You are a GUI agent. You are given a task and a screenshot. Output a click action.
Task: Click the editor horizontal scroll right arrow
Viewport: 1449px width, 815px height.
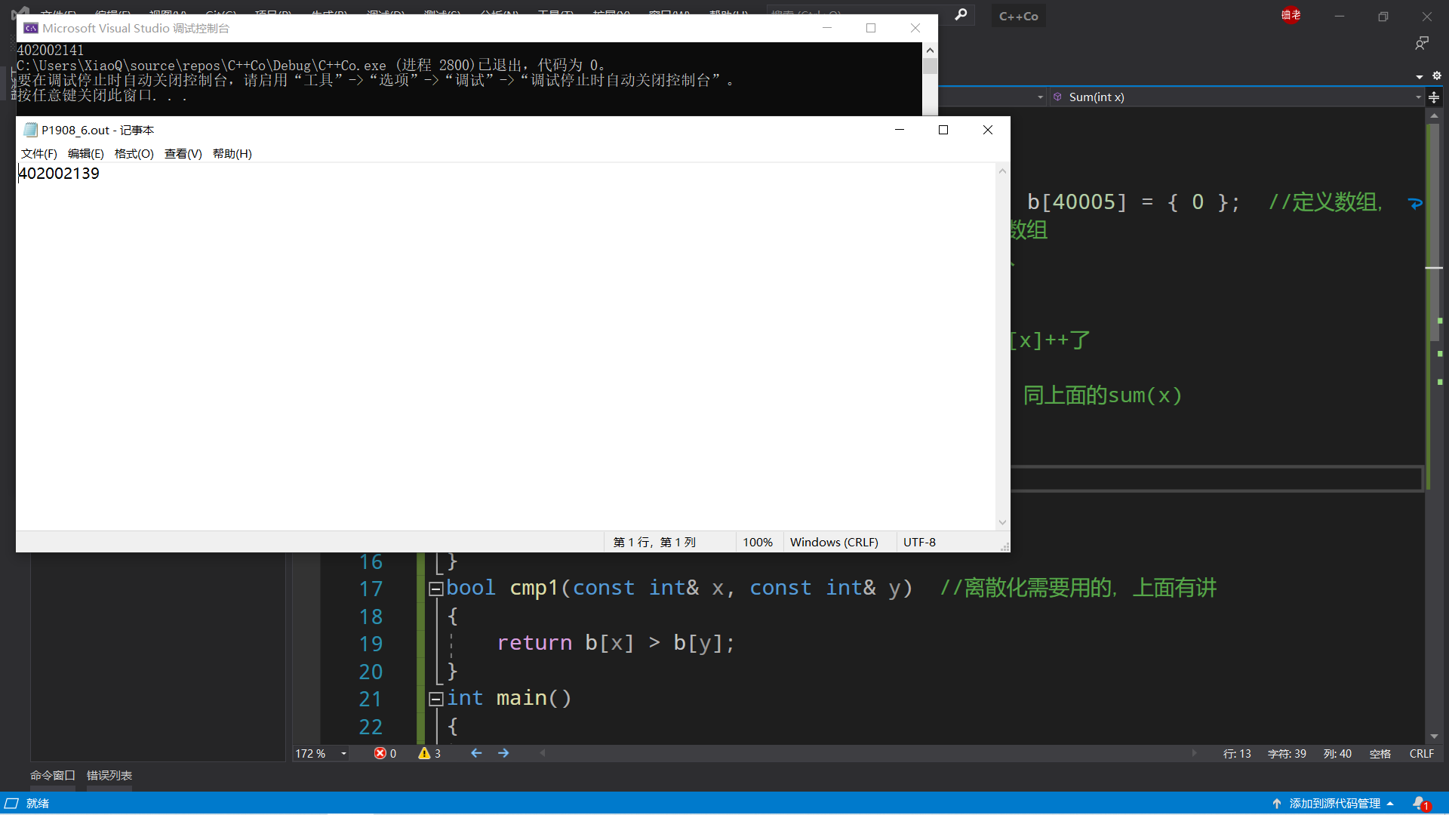click(1193, 753)
